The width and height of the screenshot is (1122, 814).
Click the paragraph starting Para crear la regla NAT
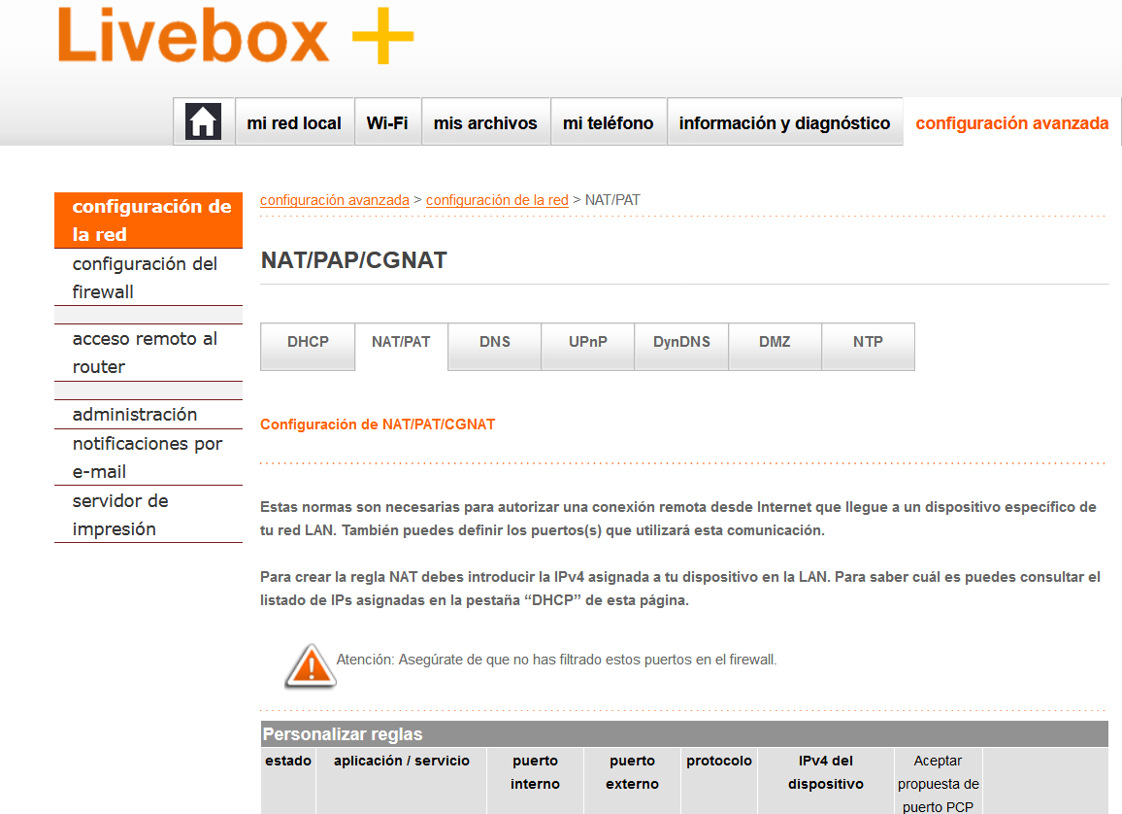[679, 589]
